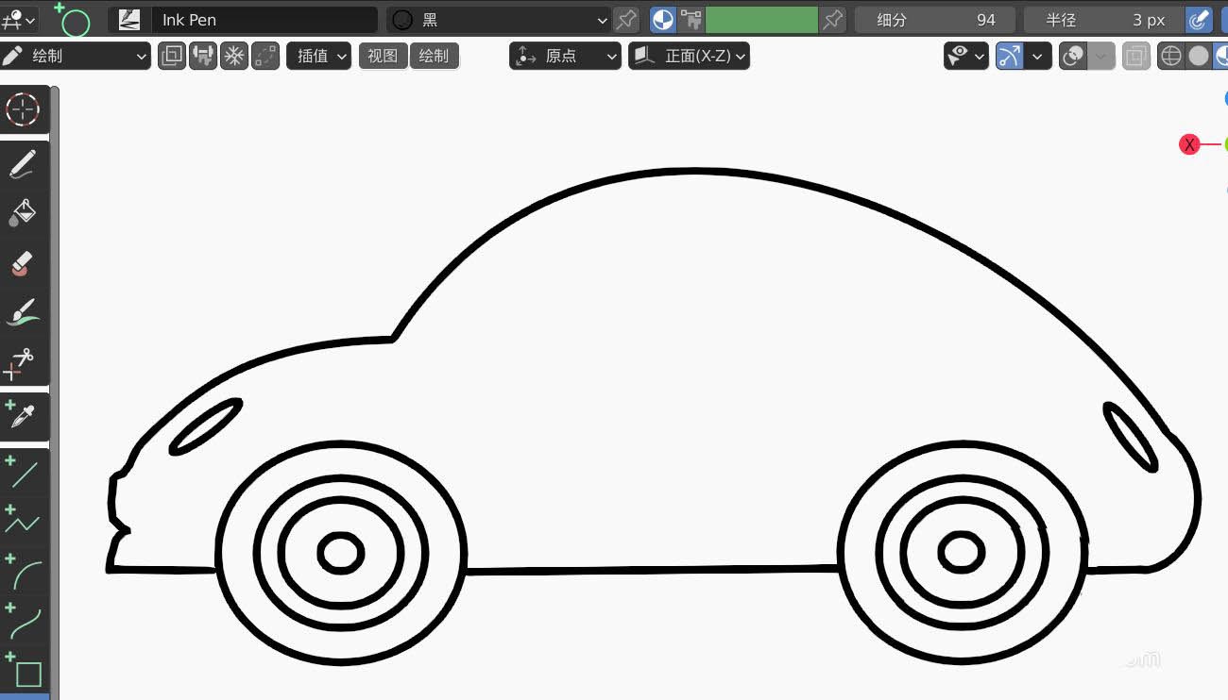The image size is (1228, 700).
Task: Select the Tint brush tool
Action: pos(24,311)
